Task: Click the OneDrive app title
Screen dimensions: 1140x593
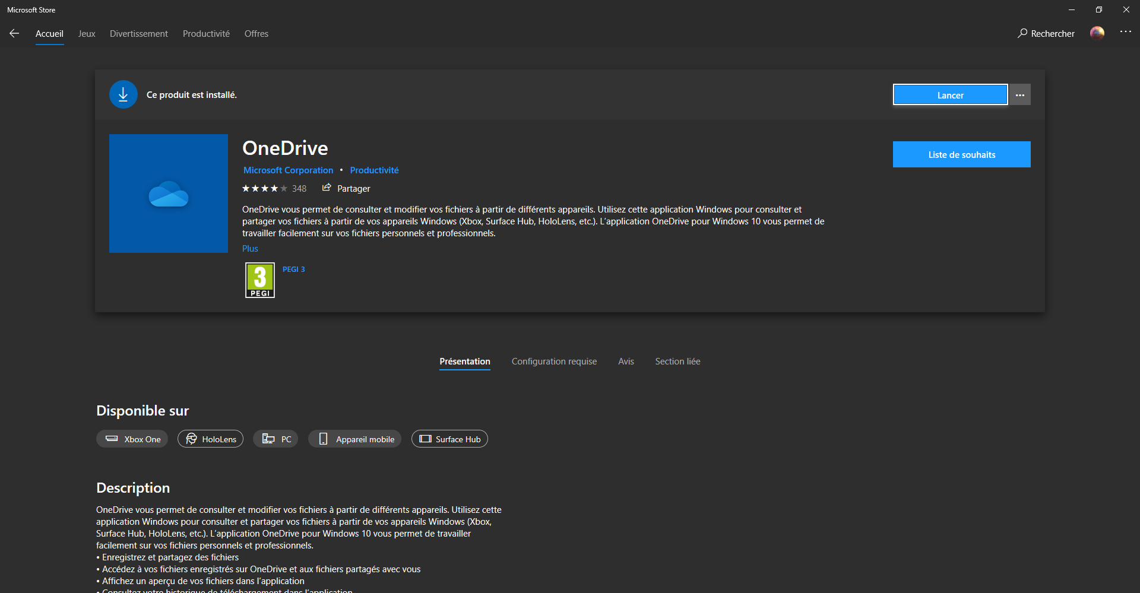Action: tap(285, 148)
